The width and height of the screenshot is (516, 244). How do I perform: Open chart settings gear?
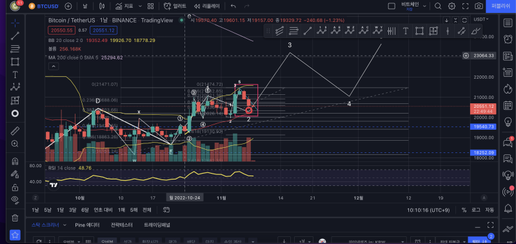pyautogui.click(x=452, y=6)
